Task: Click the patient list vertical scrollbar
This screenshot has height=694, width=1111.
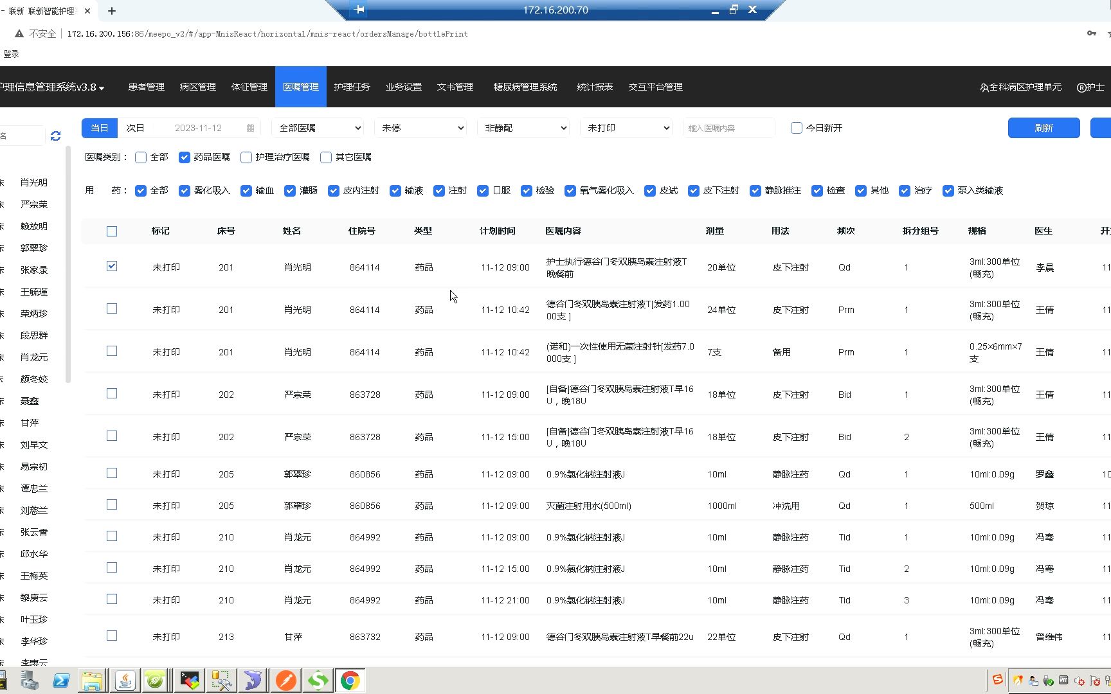Action: tap(68, 265)
